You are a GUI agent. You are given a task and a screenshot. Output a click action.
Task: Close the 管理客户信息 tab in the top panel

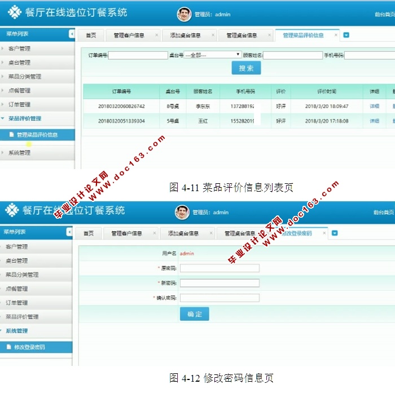[156, 35]
